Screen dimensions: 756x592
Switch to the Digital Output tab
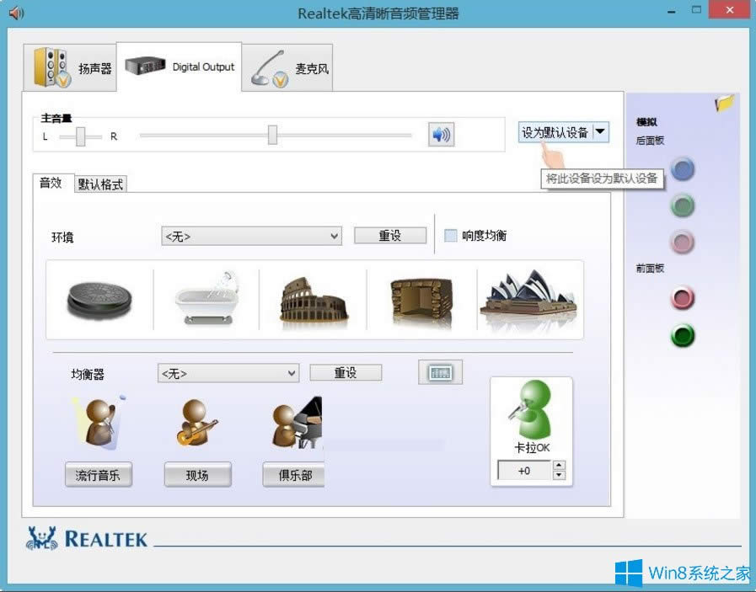click(x=179, y=67)
